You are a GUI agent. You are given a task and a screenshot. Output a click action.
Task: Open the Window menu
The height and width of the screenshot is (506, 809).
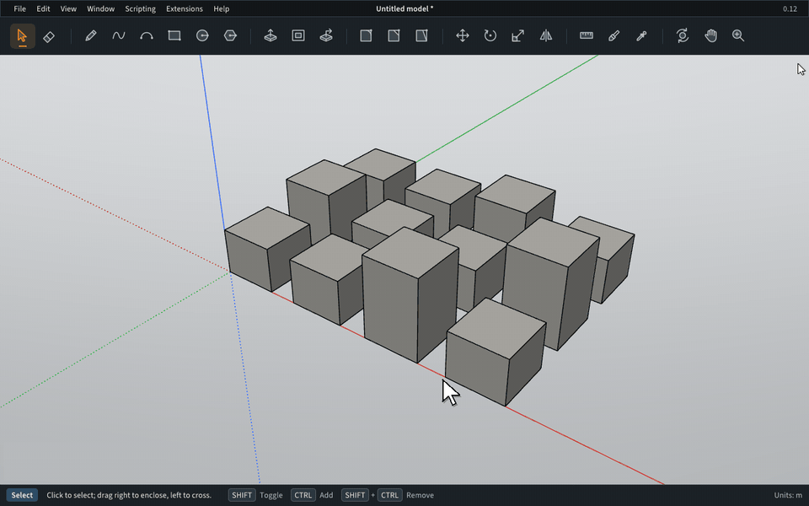[x=100, y=8]
